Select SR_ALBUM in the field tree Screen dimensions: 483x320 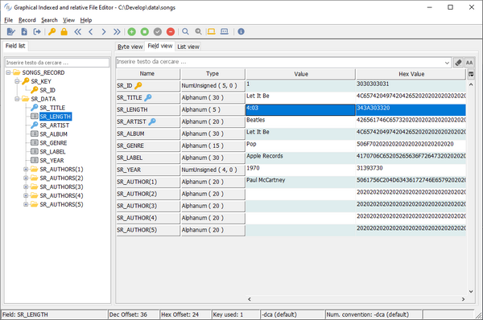tap(53, 134)
